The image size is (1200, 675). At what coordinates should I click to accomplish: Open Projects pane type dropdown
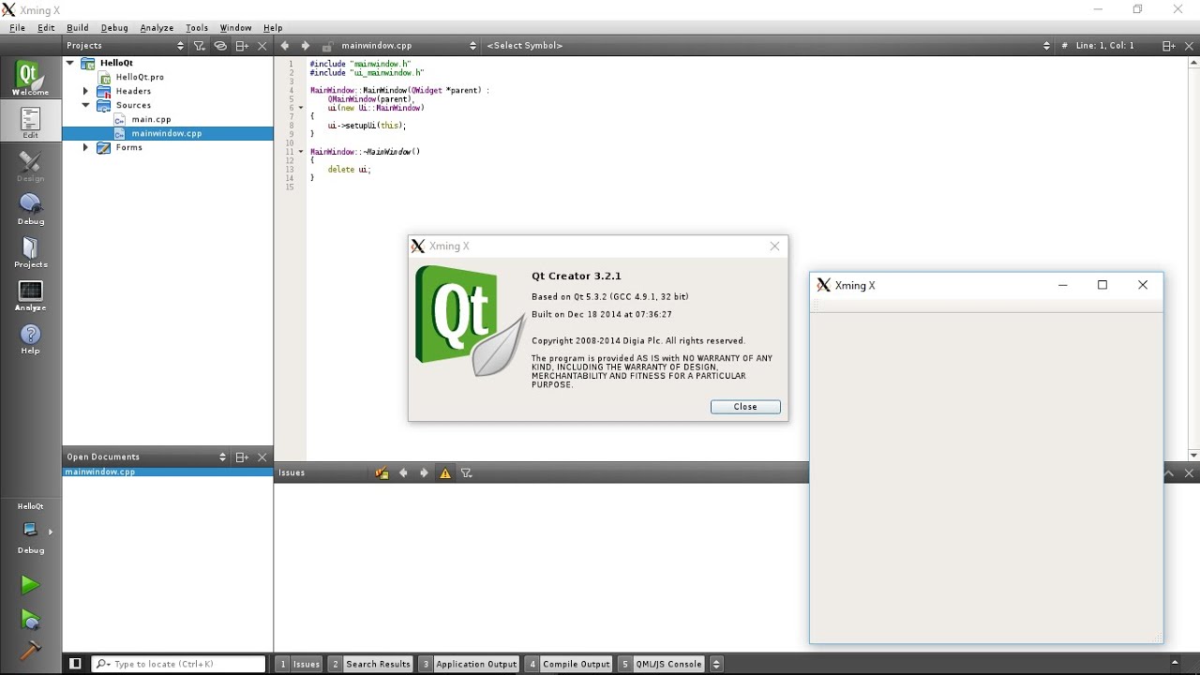[x=126, y=45]
